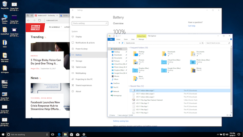Click Edge browser back arrow
Viewport: 243px width, 137px height.
tap(29, 20)
